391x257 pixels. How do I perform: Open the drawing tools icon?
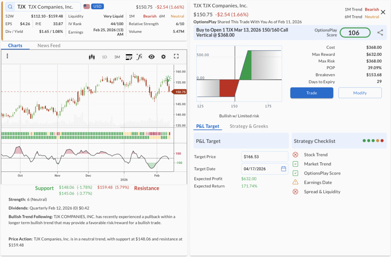click(x=129, y=57)
